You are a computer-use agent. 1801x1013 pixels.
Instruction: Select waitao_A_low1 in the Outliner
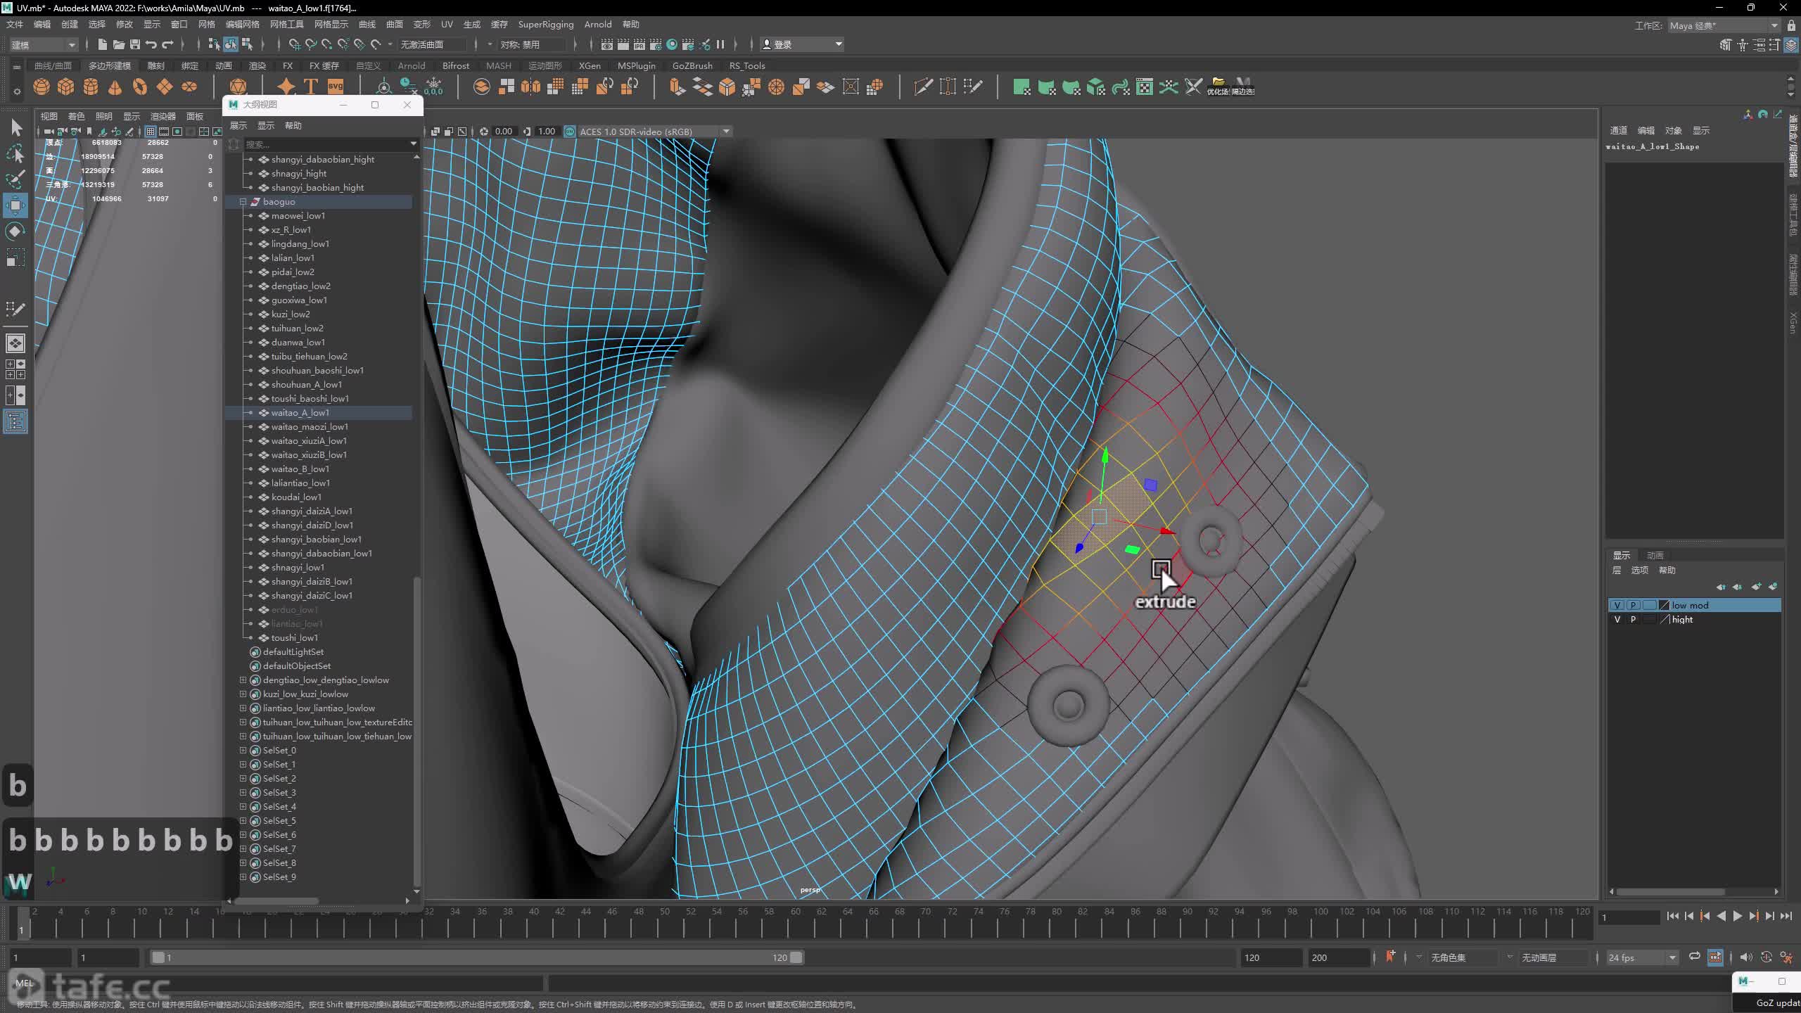click(x=300, y=413)
